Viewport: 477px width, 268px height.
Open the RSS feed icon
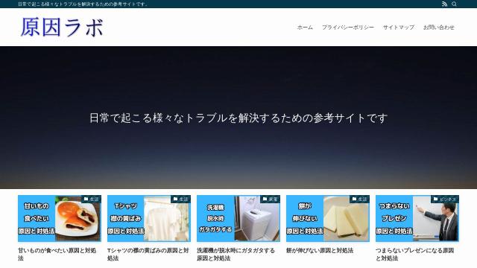click(x=444, y=4)
